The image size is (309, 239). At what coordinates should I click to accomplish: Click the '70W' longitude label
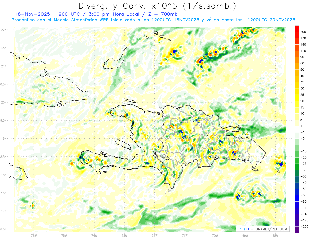point(215,235)
